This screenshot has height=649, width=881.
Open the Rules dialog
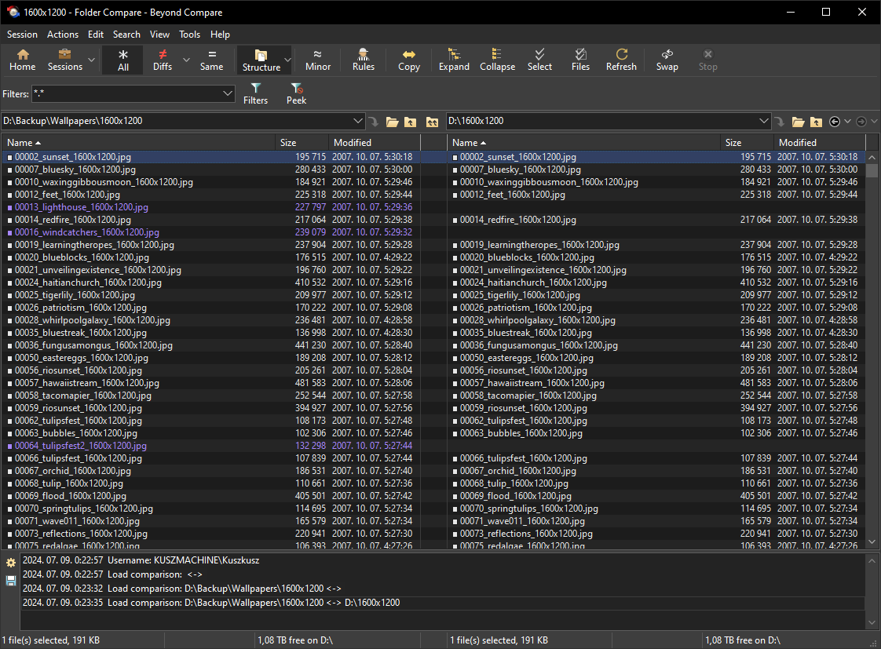click(364, 60)
